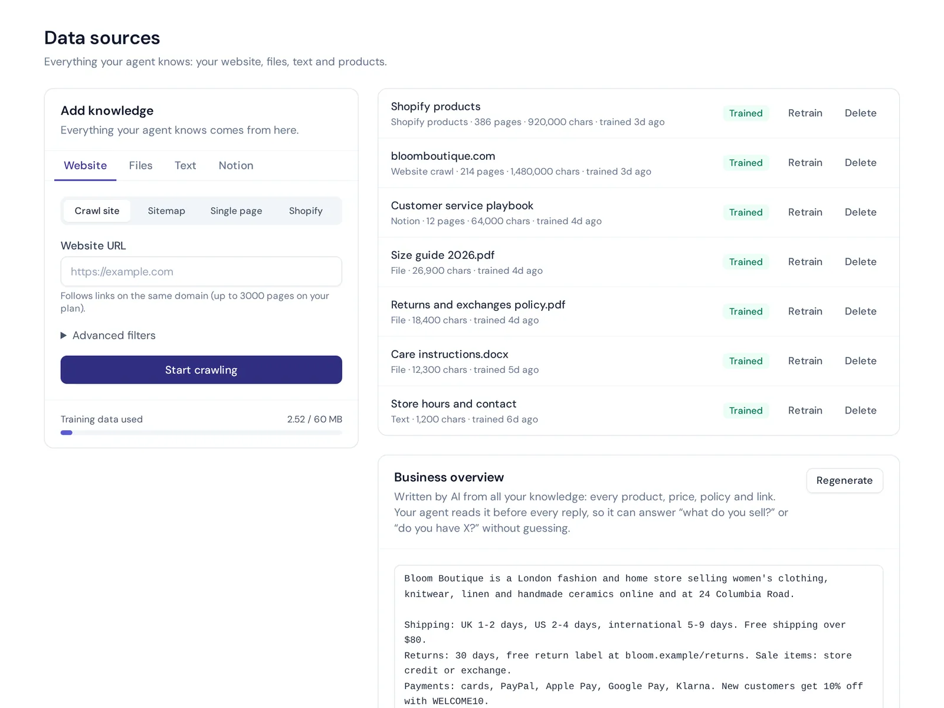Delete Returns and exchanges policy.pdf
Screen dimensions: 944x708
point(860,312)
